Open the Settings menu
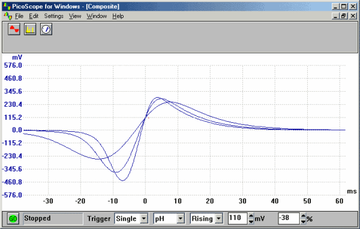The height and width of the screenshot is (229, 360). coord(54,16)
